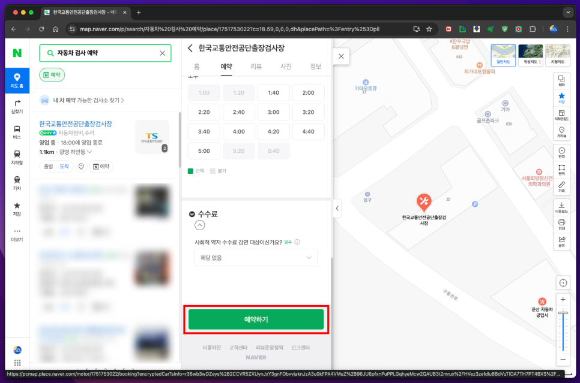Select the 3:20 time slot
This screenshot has height=383, width=580.
tap(308, 112)
